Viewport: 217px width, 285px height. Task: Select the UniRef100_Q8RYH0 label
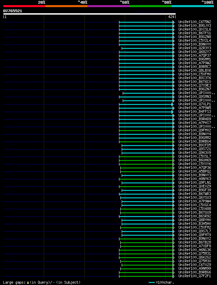point(195,220)
